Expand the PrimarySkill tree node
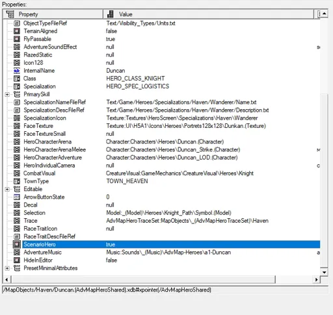 click(x=7, y=94)
